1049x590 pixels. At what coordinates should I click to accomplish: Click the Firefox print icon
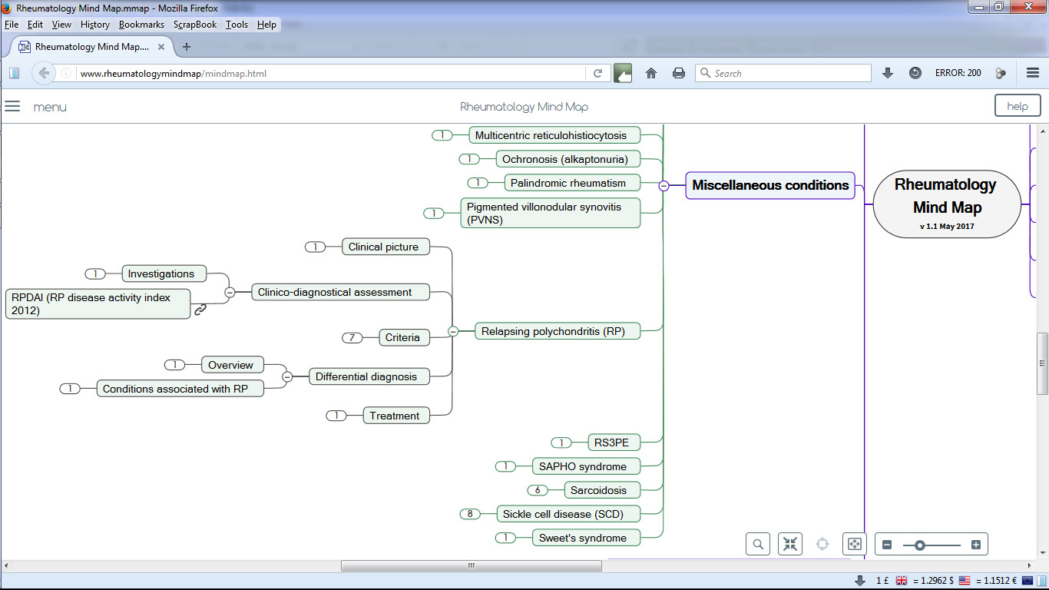[679, 73]
